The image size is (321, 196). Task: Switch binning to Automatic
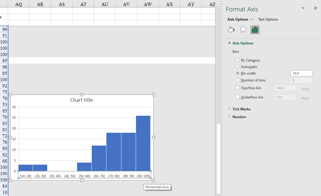point(237,67)
